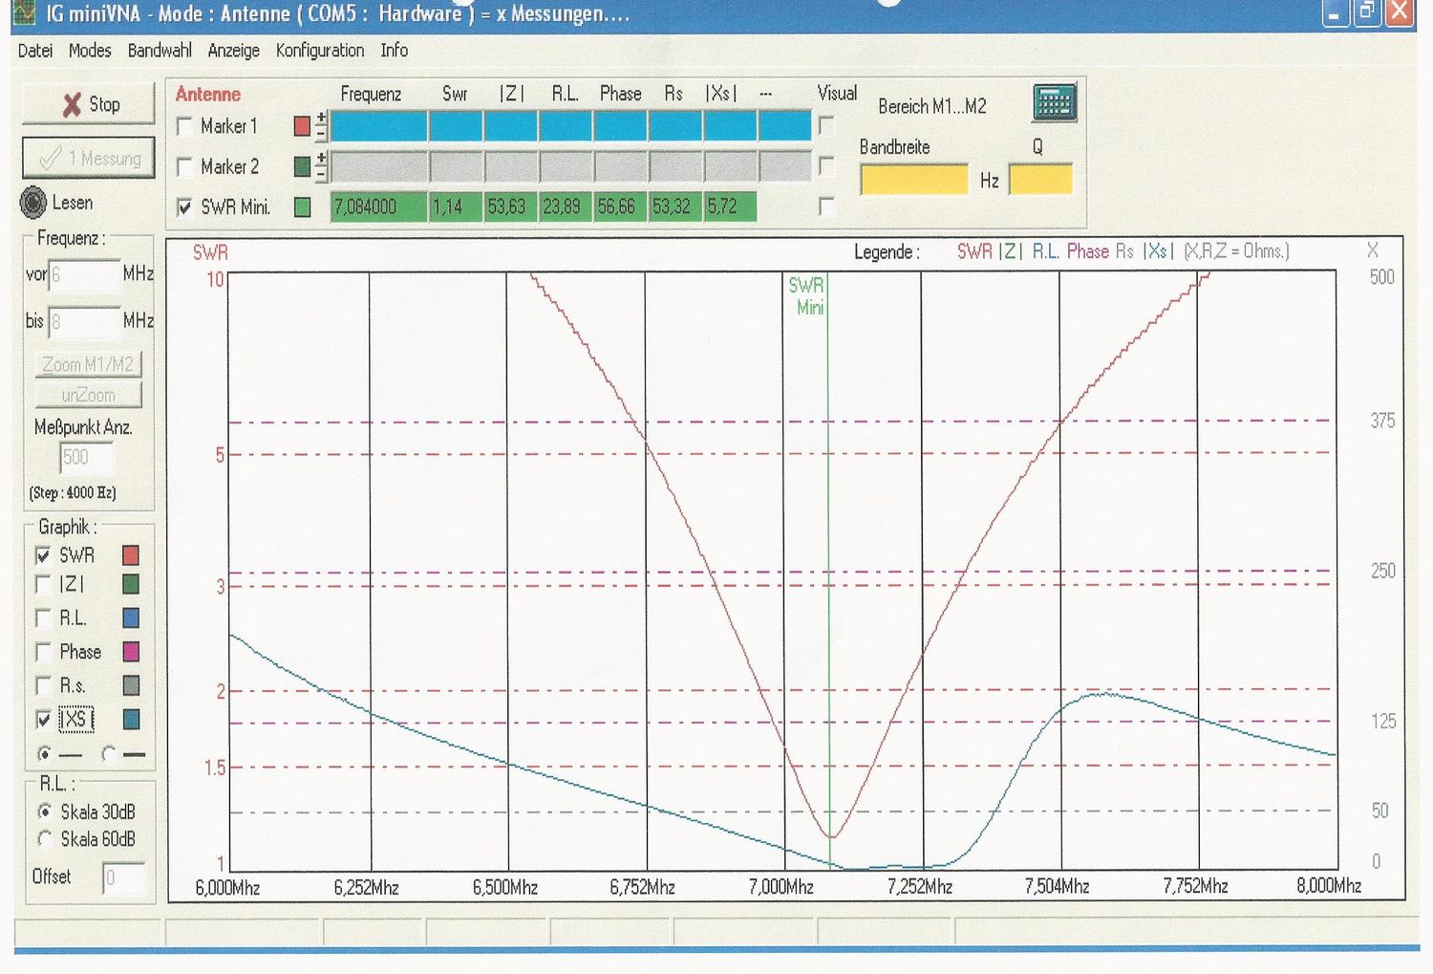Uncheck the SWR Mini. checkbox
Viewport: 1433px width, 974px height.
185,206
